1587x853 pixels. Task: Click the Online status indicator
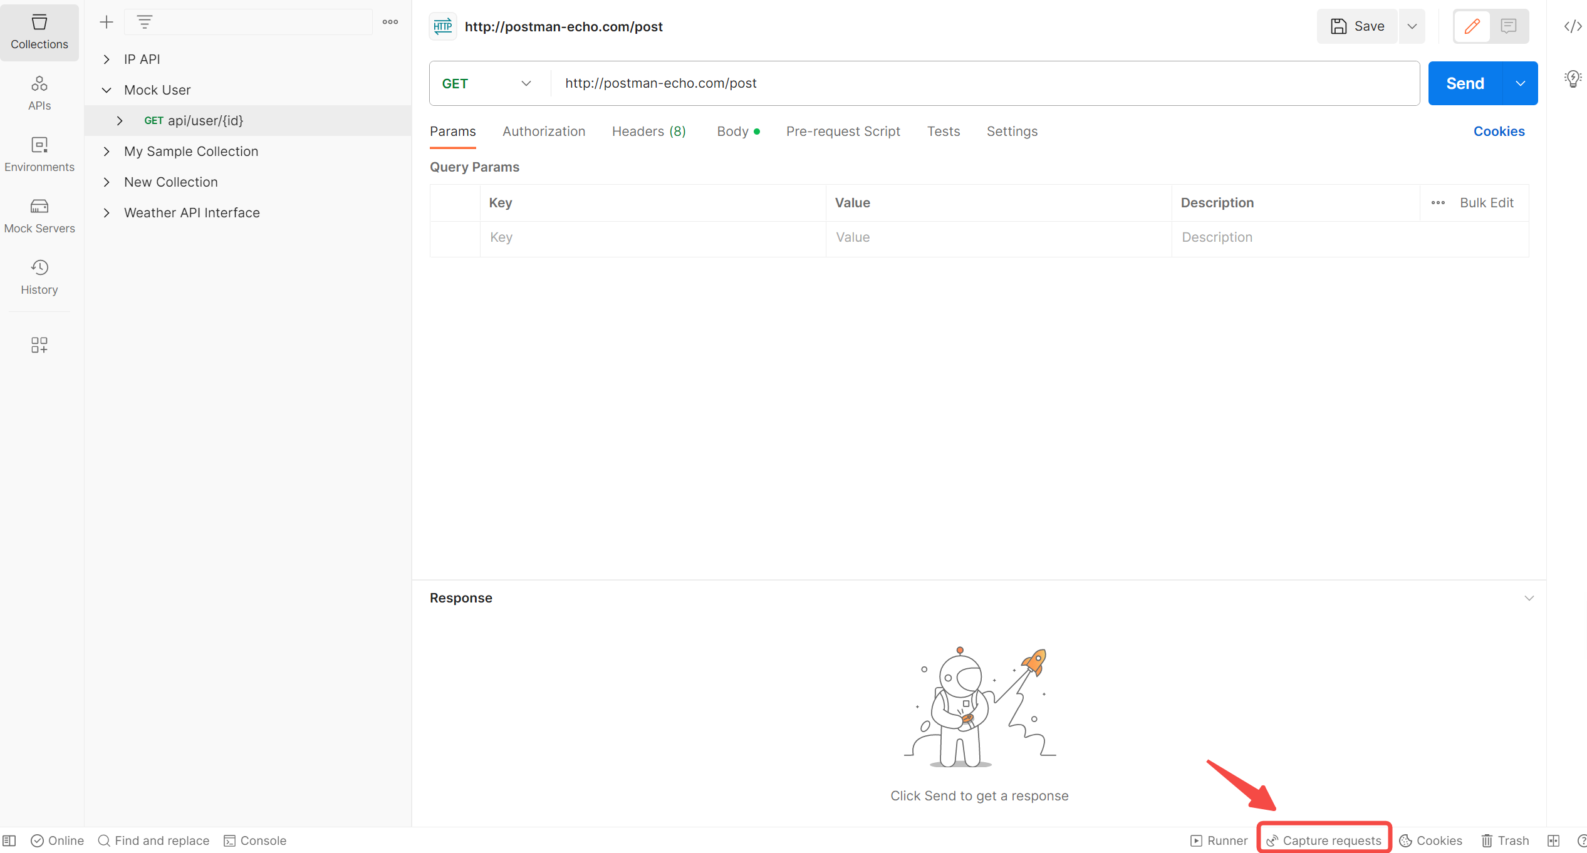click(57, 840)
